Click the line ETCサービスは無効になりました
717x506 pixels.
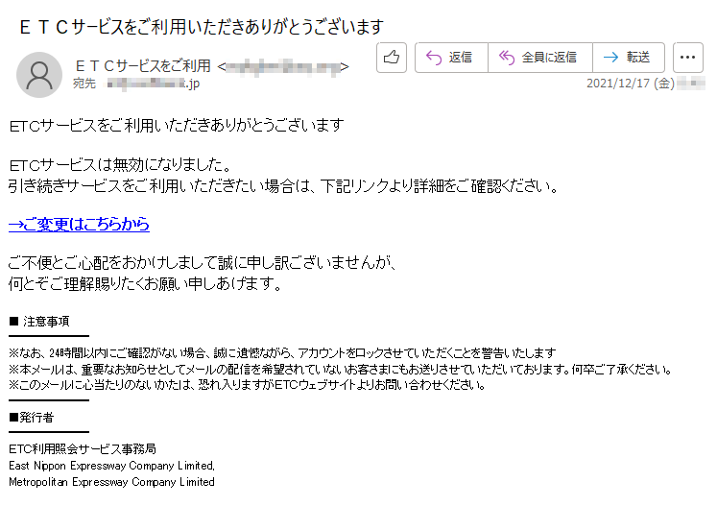(x=121, y=164)
